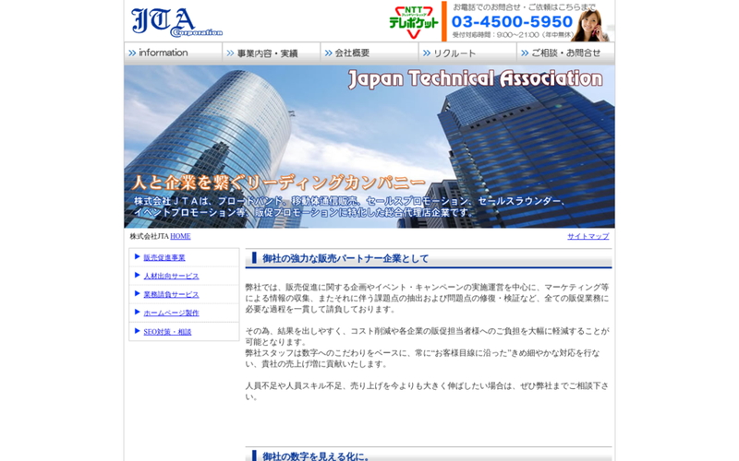Click the NTT テレポケット badge
This screenshot has height=461, width=739.
click(413, 21)
